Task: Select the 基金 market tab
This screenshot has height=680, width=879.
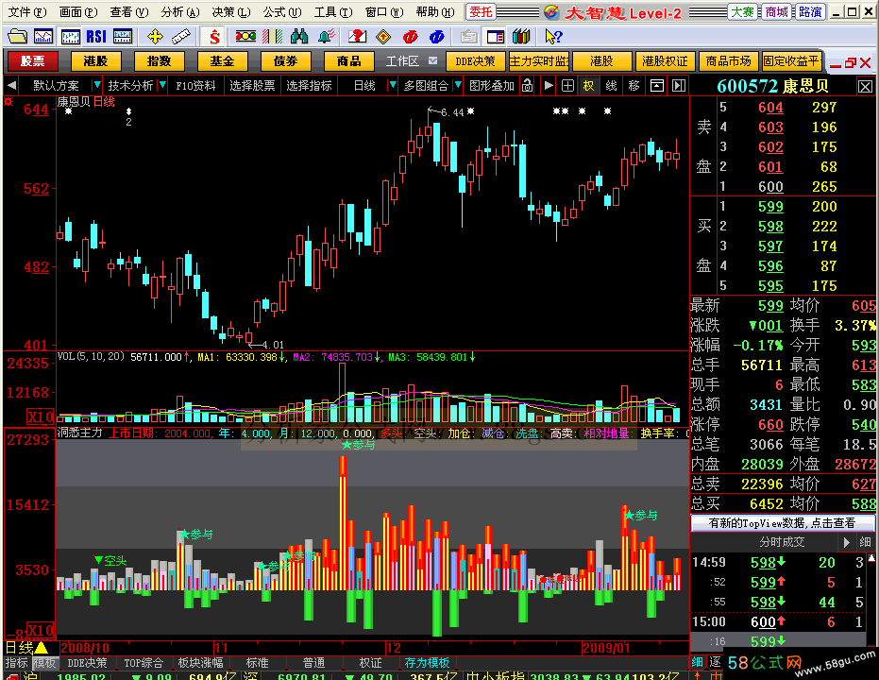Action: coord(222,61)
